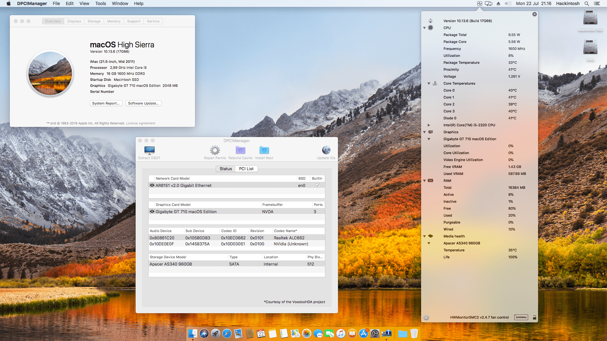Click the eye toggle beside AR8151 Ethernet
The image size is (607, 341).
click(x=152, y=185)
